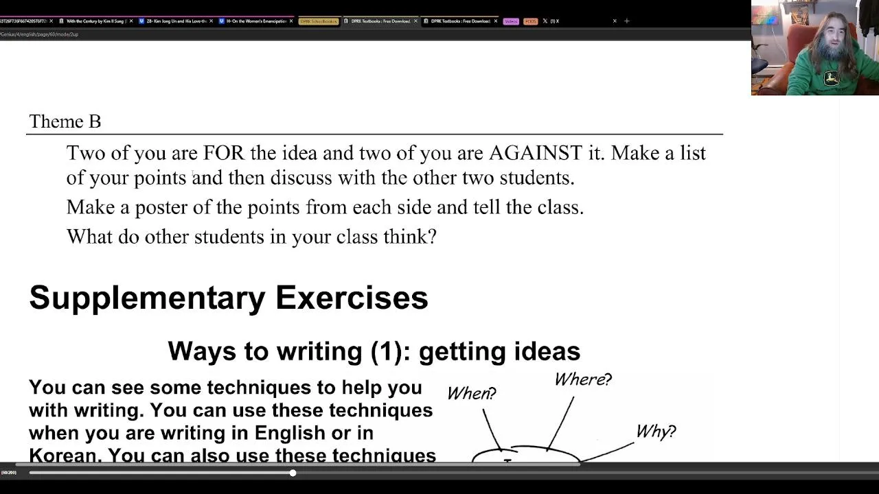
Task: Click 'Ways to writing (1): getting ideas' heading
Action: coord(374,351)
